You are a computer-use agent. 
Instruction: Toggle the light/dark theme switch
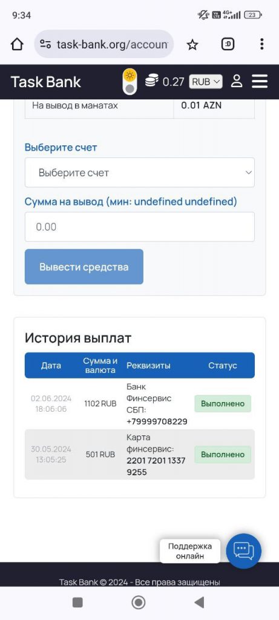[130, 82]
